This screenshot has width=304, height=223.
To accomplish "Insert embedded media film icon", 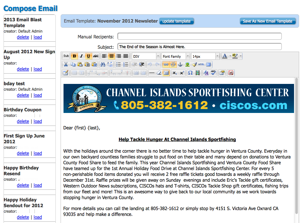I will pyautogui.click(x=198, y=73).
